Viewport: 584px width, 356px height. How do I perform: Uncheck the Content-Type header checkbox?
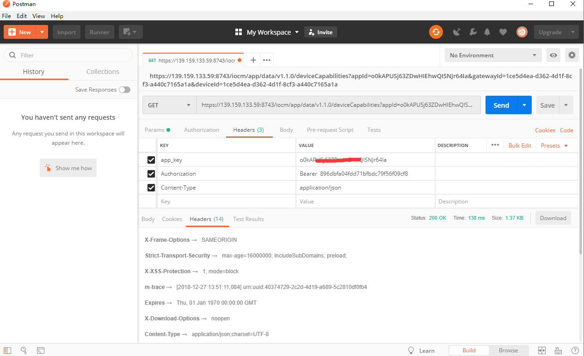point(151,188)
